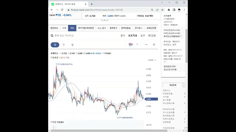Screen dimensions: 236x132
Task: Click the Google icon in address bar
Action: click(x=152, y=10)
